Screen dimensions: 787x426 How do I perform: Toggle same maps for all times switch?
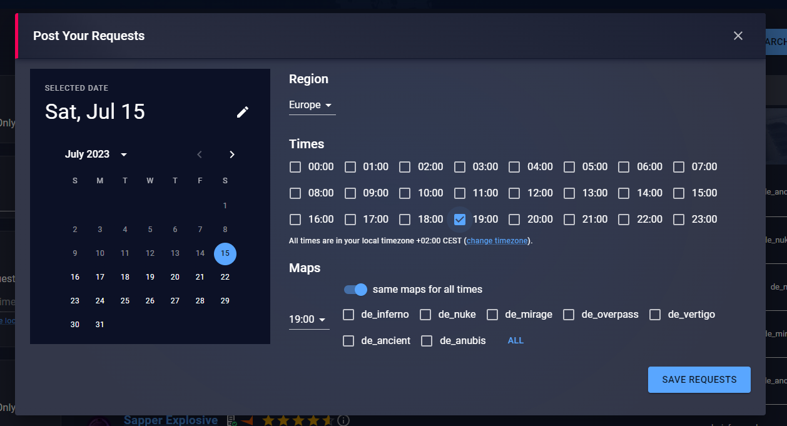[355, 290]
